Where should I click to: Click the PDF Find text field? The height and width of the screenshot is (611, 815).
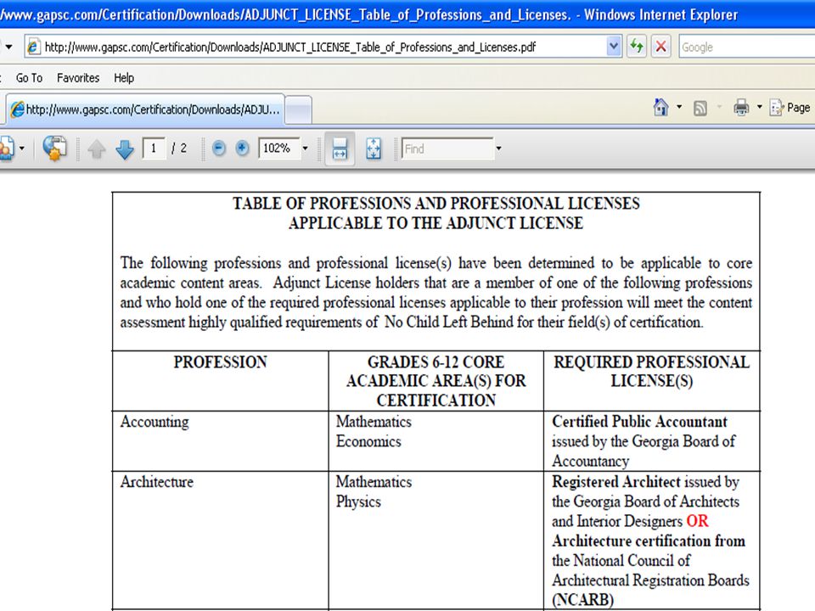coord(447,149)
